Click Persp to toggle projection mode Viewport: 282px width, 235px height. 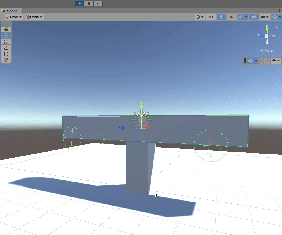[x=266, y=50]
